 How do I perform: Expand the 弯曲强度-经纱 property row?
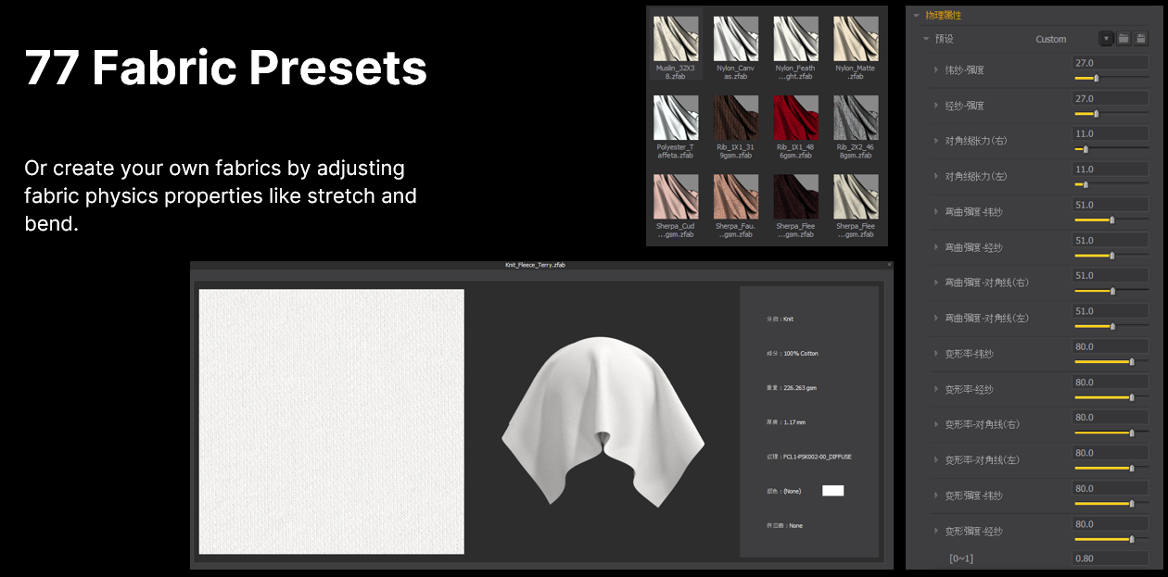click(x=936, y=246)
